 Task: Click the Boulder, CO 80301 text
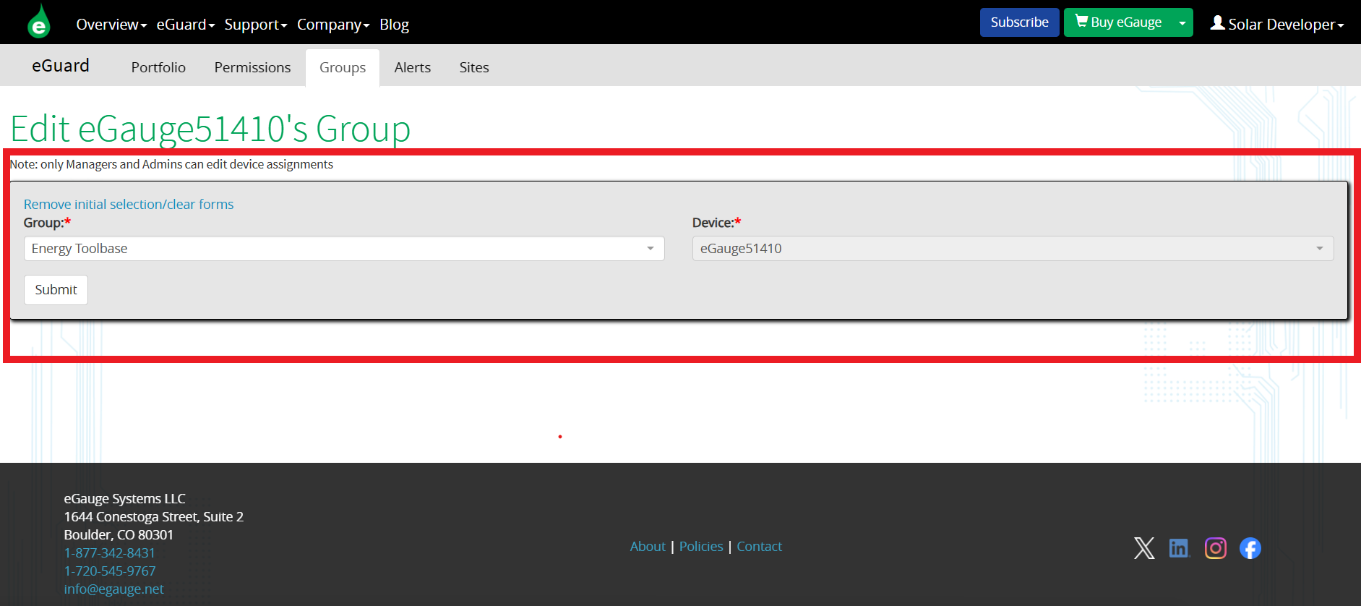(119, 535)
